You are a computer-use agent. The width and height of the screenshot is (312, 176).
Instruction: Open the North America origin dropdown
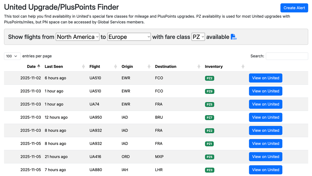(x=77, y=37)
